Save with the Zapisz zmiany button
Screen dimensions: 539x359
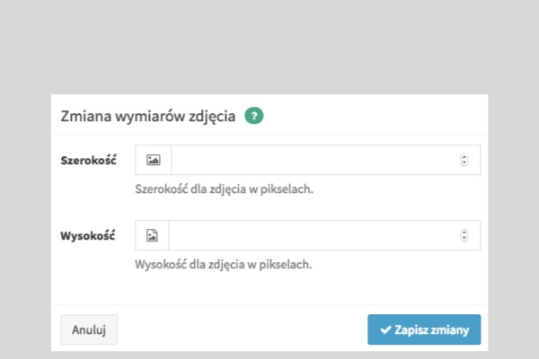(x=424, y=329)
